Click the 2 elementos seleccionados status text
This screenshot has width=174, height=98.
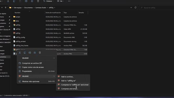pos(13,96)
